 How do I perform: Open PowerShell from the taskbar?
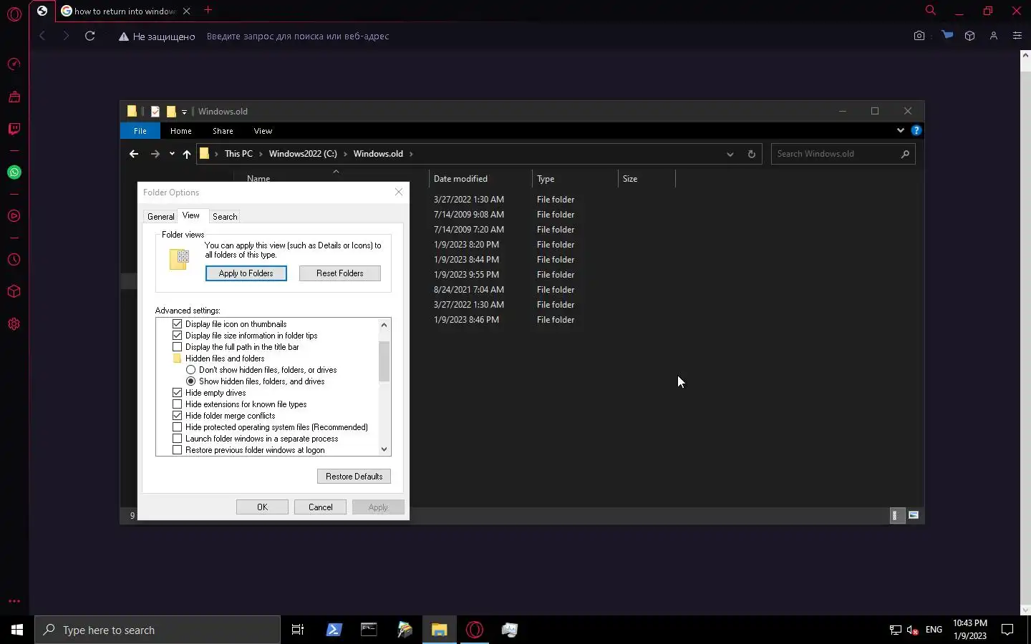[x=334, y=630]
